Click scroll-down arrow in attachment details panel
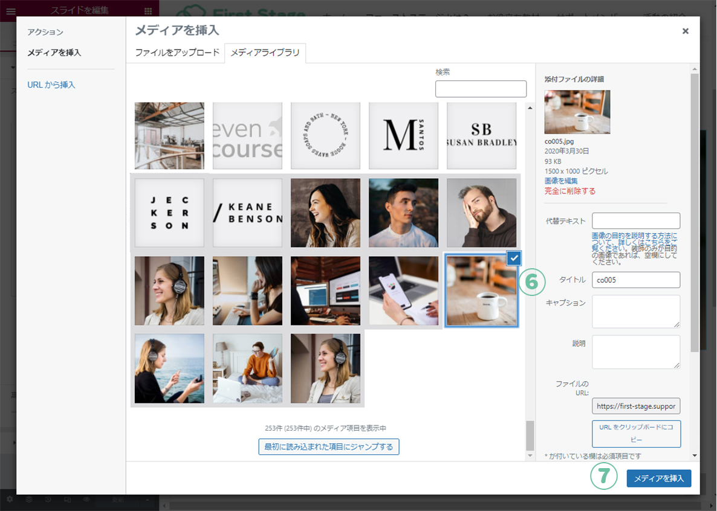The height and width of the screenshot is (511, 717). tap(695, 455)
